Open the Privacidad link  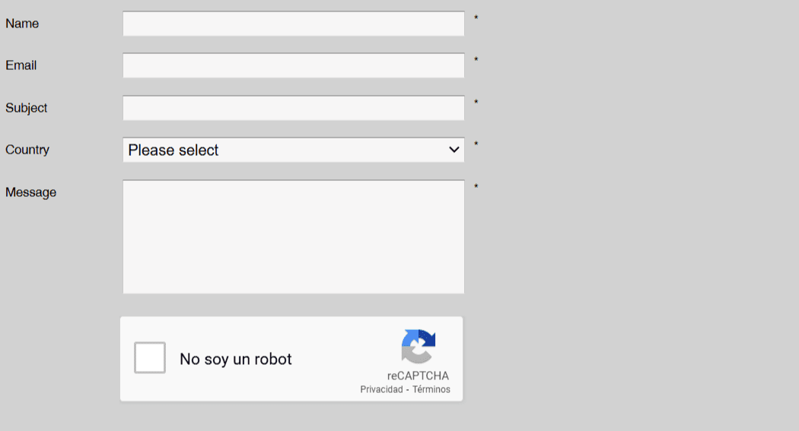pyautogui.click(x=381, y=390)
